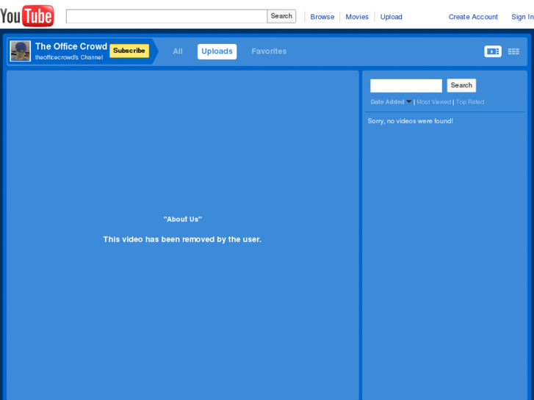Click the Sign In link
The width and height of the screenshot is (534, 400).
point(522,17)
